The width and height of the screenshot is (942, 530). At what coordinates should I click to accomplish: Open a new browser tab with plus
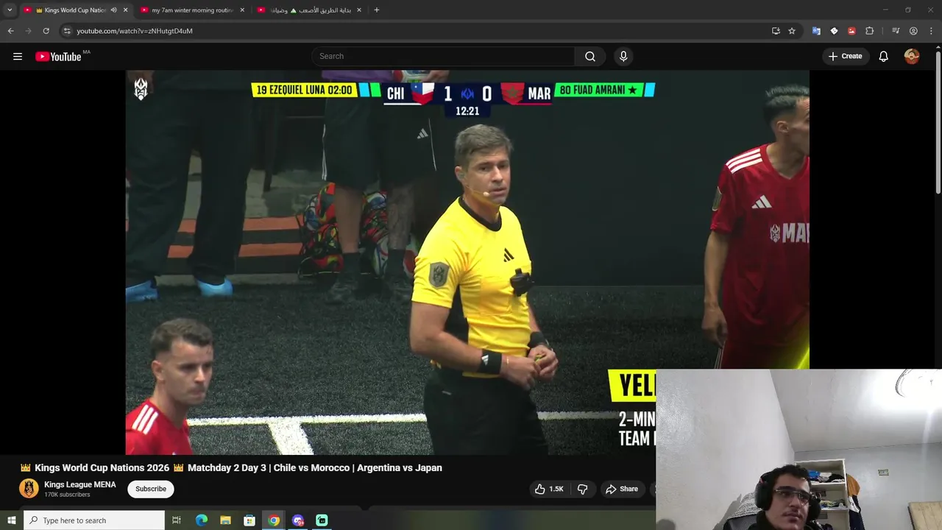(377, 10)
